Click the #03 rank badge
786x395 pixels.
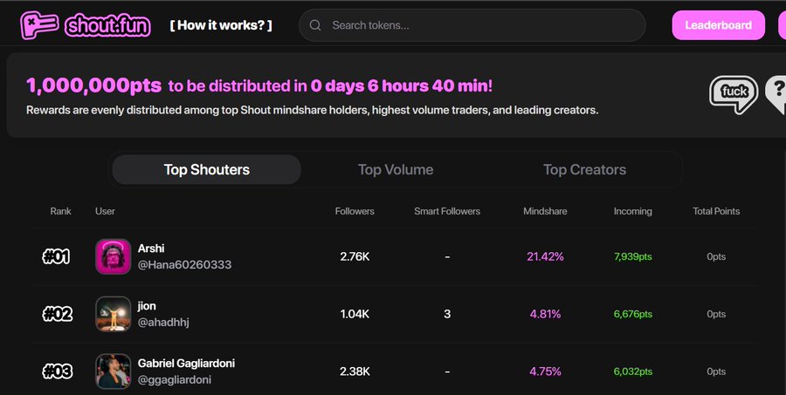pos(57,372)
